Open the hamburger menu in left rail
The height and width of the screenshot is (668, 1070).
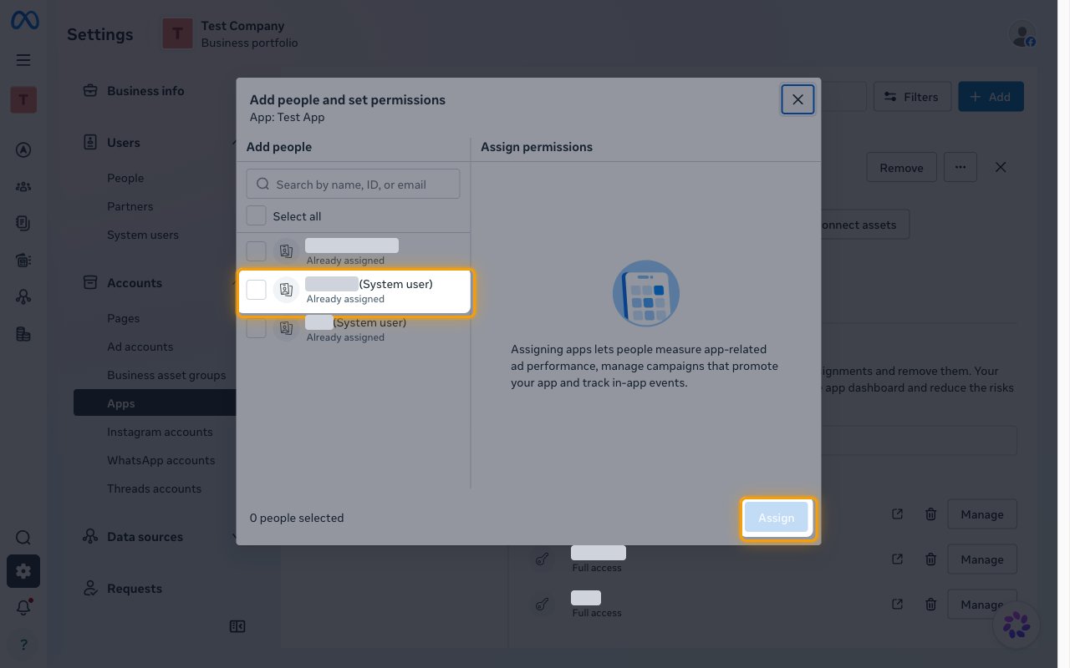(x=23, y=59)
